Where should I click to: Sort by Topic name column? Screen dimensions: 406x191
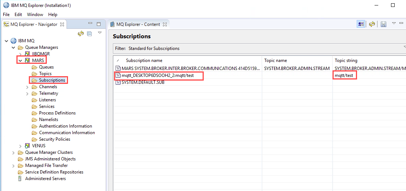tap(297, 61)
